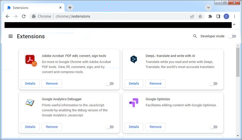Image resolution: width=242 pixels, height=140 pixels.
Task: Enable Google Analytics Debugger toggle
Action: click(110, 127)
